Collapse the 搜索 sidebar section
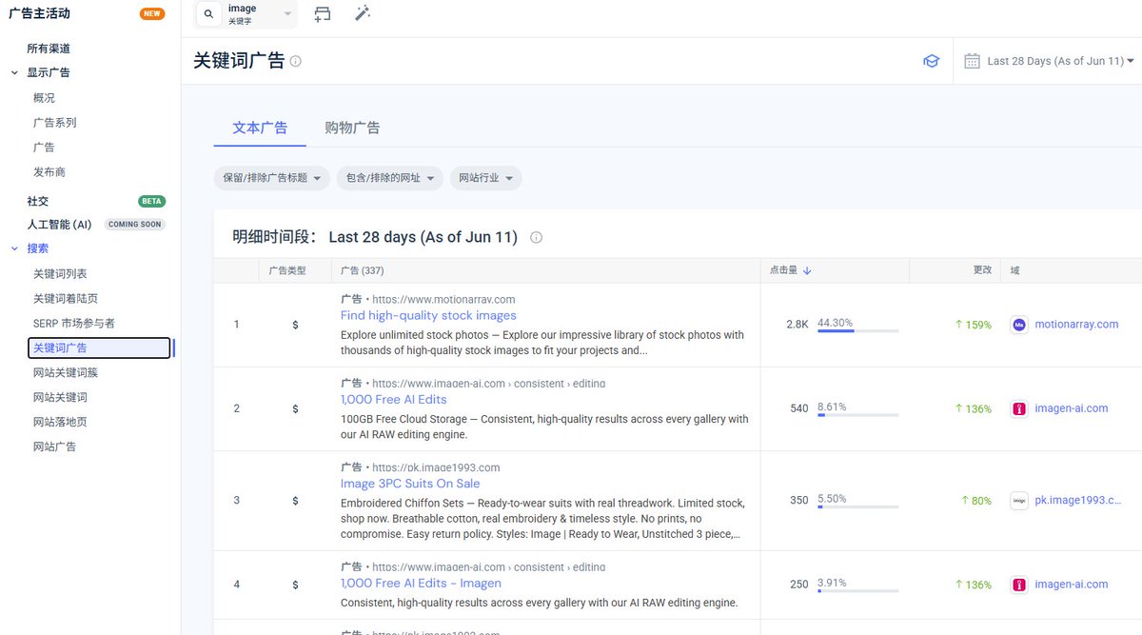Screen dimensions: 1142x635 (14, 248)
